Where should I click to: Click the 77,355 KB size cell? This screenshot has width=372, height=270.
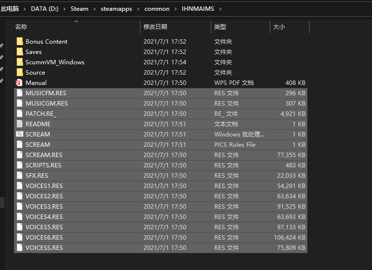coord(291,155)
